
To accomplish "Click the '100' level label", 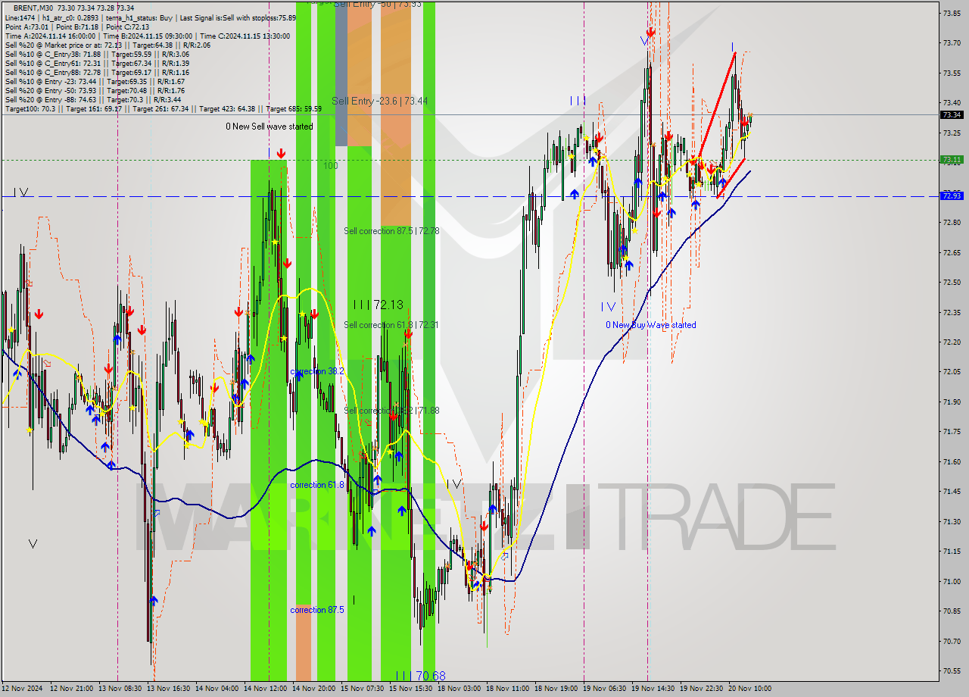I will tap(331, 165).
